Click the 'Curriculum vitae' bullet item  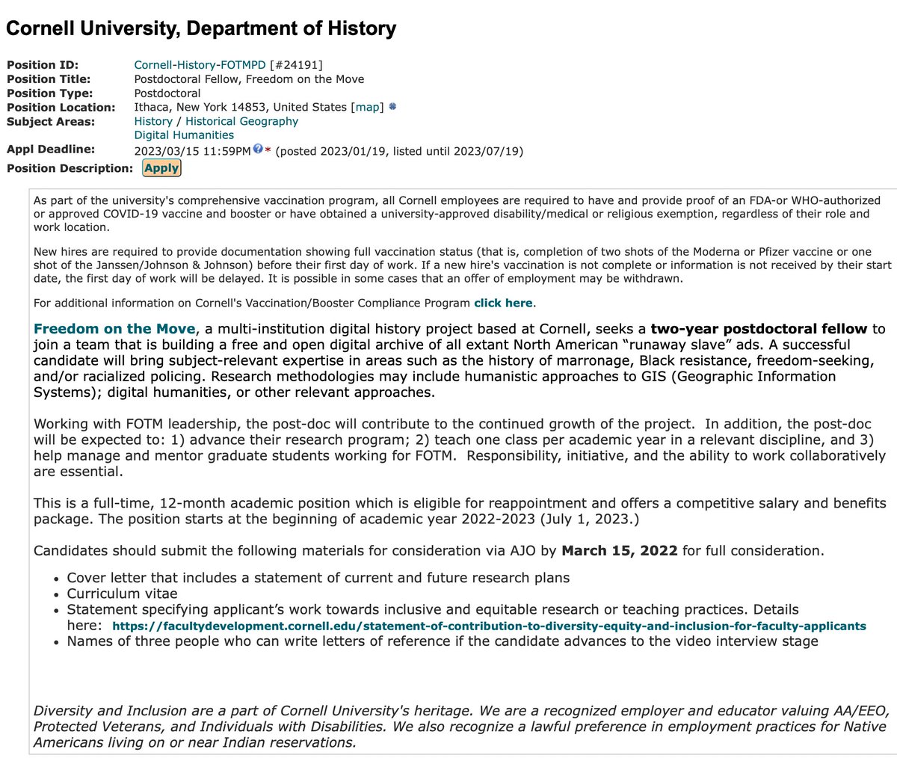pyautogui.click(x=123, y=594)
